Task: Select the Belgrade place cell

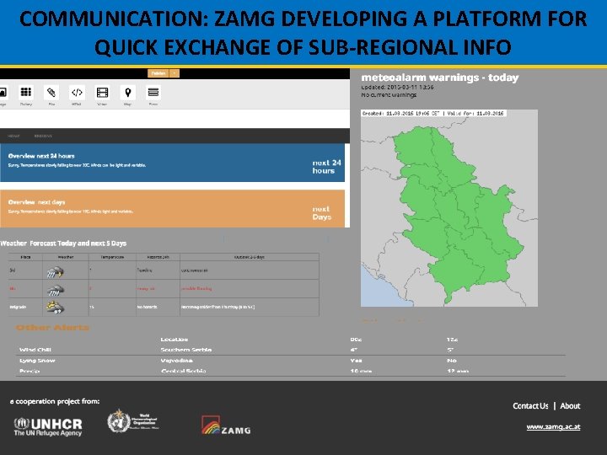Action: 25,308
